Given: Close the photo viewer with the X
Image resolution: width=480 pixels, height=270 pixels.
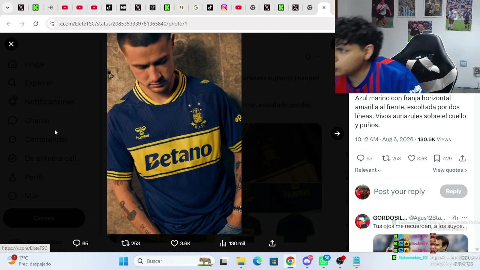Looking at the screenshot, I should click(x=11, y=44).
